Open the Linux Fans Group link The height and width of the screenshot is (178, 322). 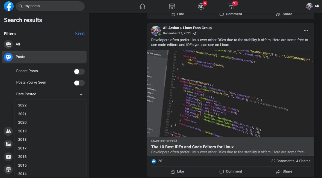click(197, 28)
